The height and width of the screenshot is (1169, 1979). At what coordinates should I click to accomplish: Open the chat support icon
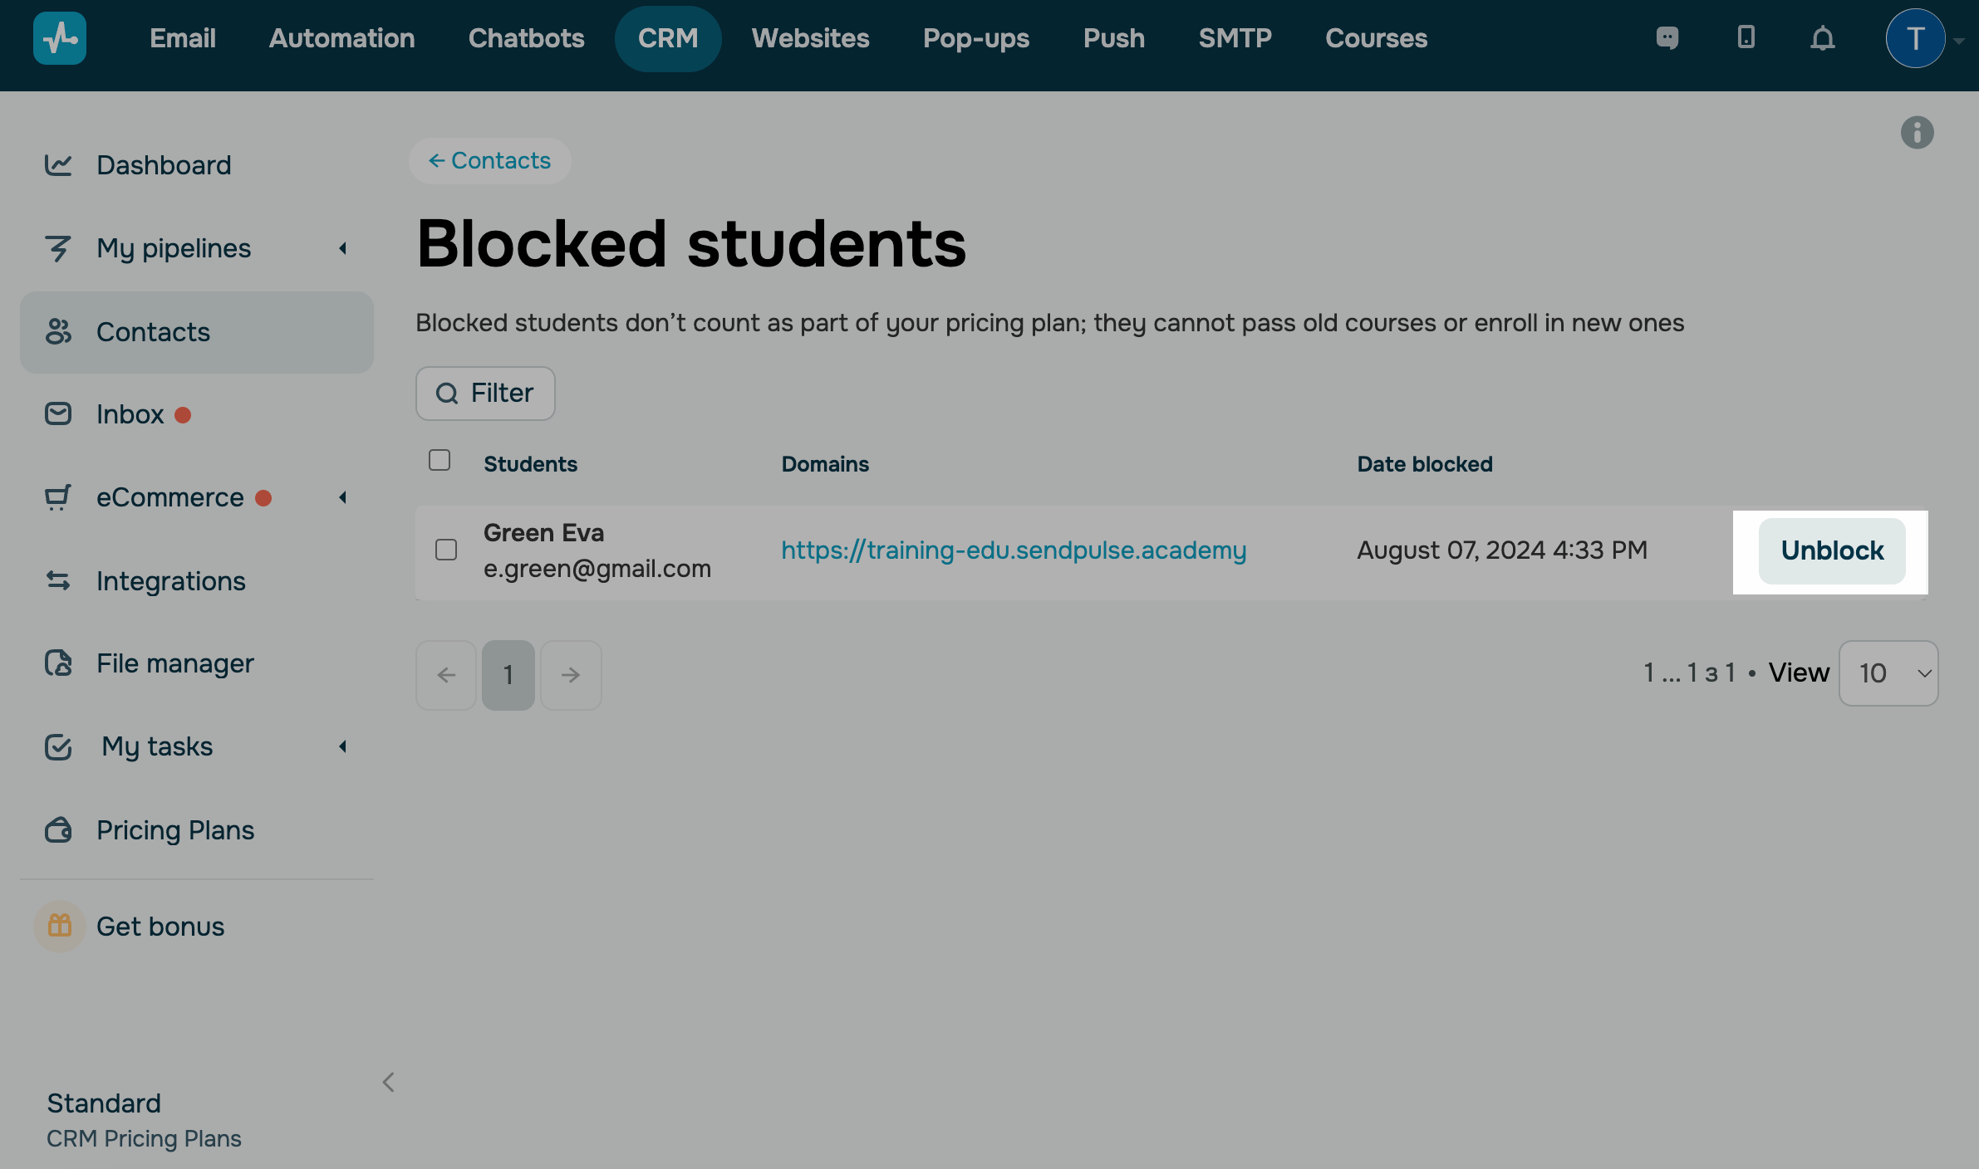(1667, 38)
